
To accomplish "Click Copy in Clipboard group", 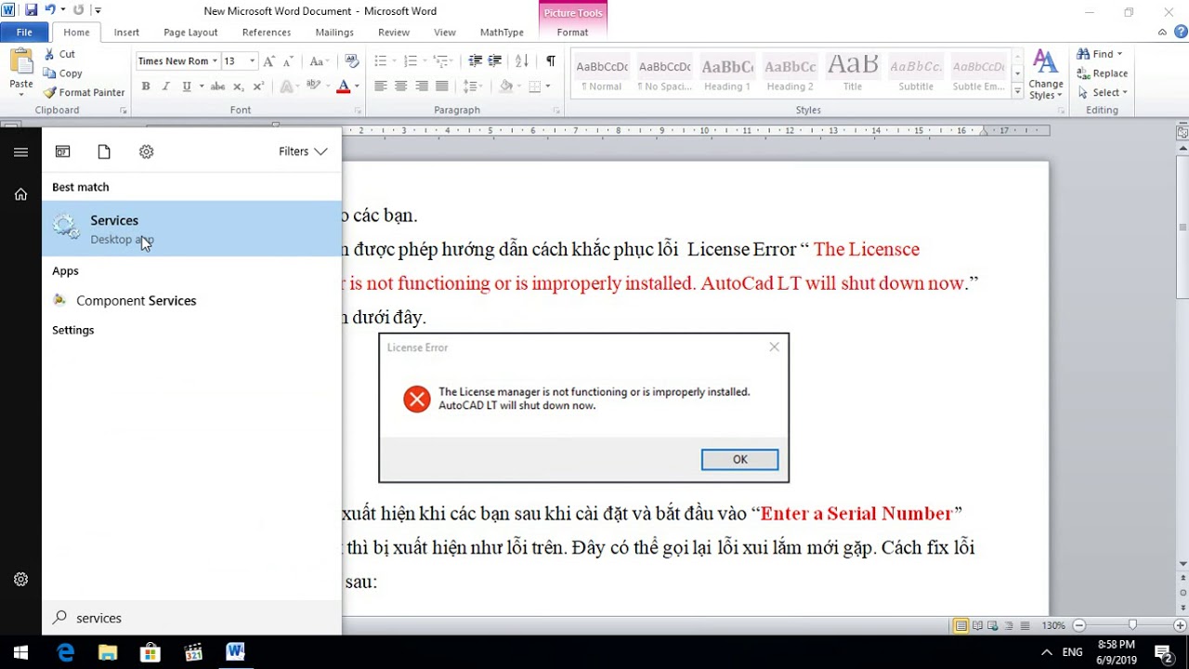I will click(x=63, y=73).
